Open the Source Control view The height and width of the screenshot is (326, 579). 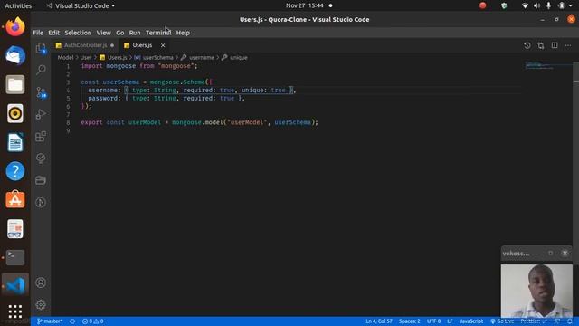41,92
